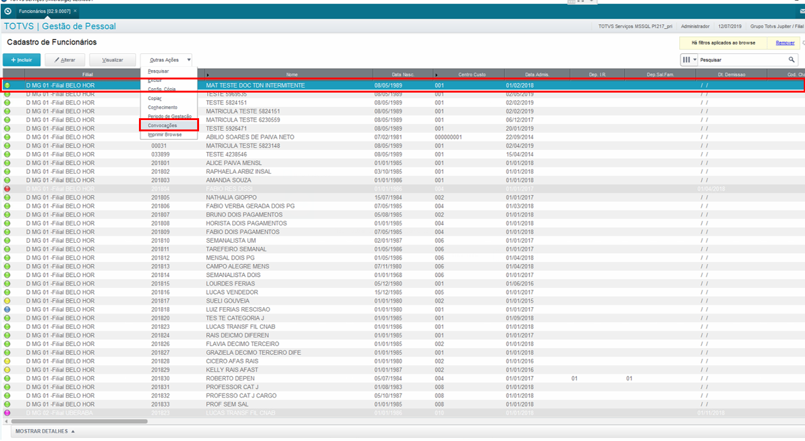The height and width of the screenshot is (441, 805).
Task: Click green status icon of PROF SEM SAL row
Action: click(x=8, y=404)
